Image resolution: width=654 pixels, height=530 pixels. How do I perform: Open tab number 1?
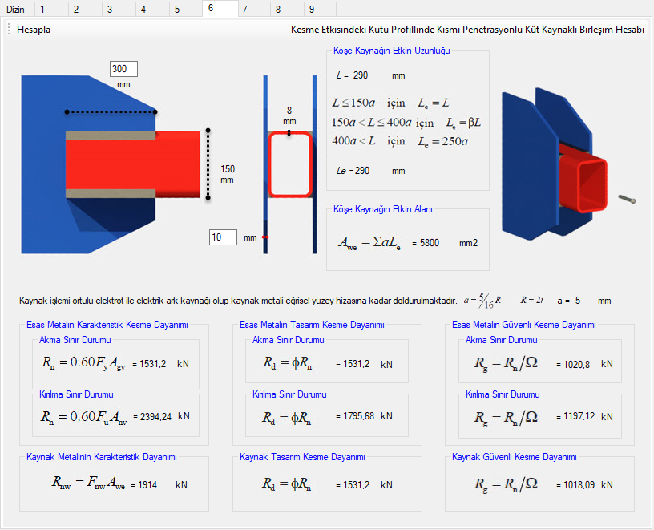50,9
